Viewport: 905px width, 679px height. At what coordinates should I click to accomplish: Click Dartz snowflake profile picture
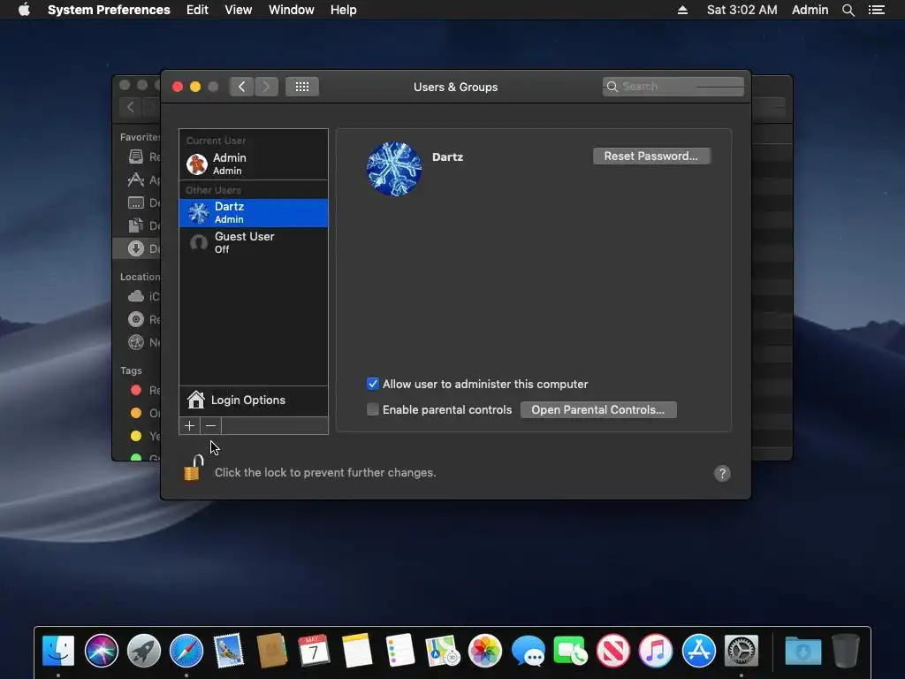tap(394, 169)
